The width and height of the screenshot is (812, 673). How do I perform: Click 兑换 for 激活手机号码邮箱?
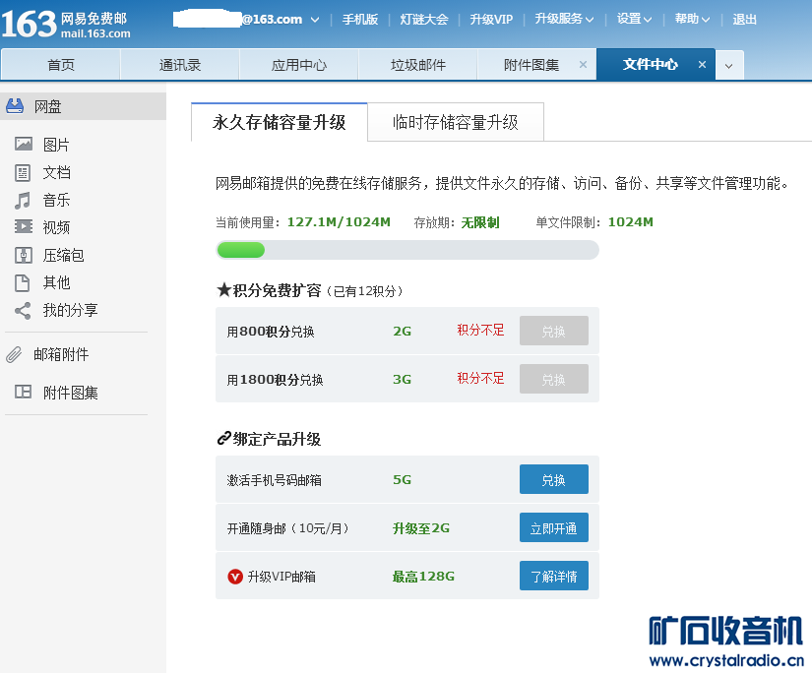coord(553,479)
